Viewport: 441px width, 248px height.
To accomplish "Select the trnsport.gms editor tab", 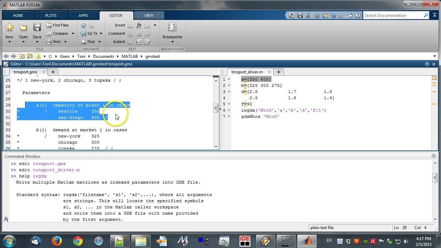I will (25, 72).
